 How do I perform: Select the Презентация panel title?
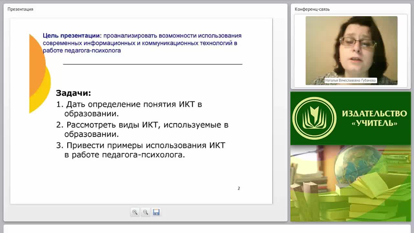[20, 9]
